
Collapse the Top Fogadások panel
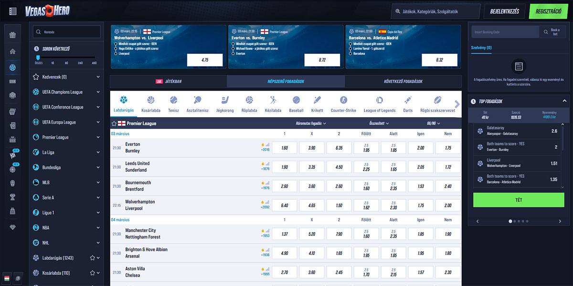pos(563,101)
